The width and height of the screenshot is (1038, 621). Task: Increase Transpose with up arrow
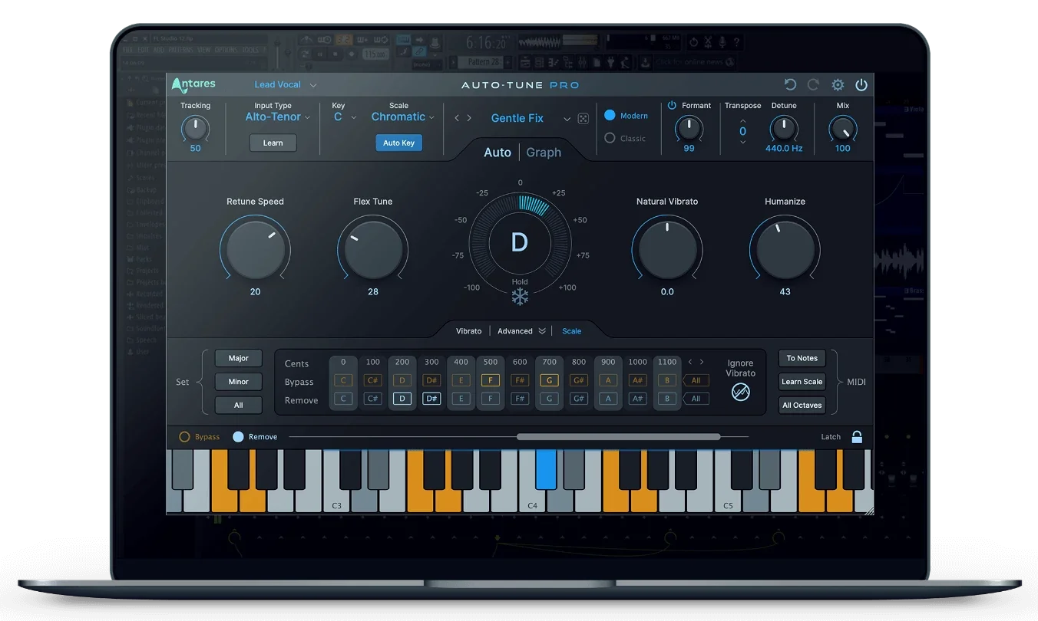[x=742, y=121]
